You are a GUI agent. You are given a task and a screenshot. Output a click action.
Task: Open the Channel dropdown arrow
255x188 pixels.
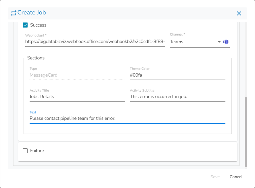(x=219, y=42)
